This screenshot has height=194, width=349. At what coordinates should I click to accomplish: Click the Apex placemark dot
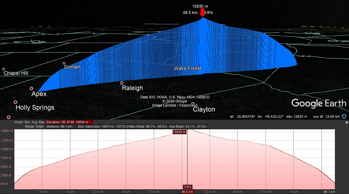pyautogui.click(x=32, y=88)
